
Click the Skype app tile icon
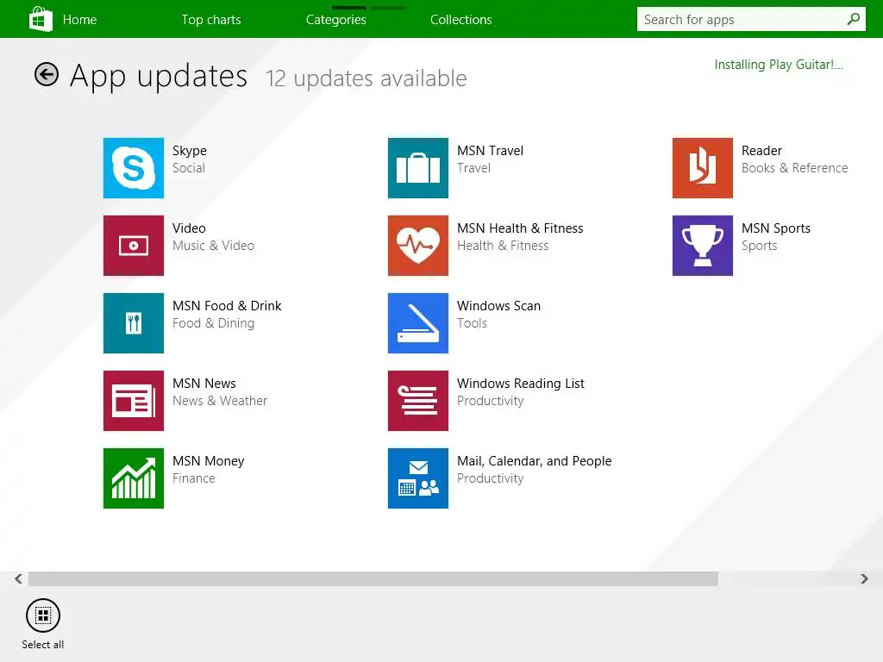(134, 168)
